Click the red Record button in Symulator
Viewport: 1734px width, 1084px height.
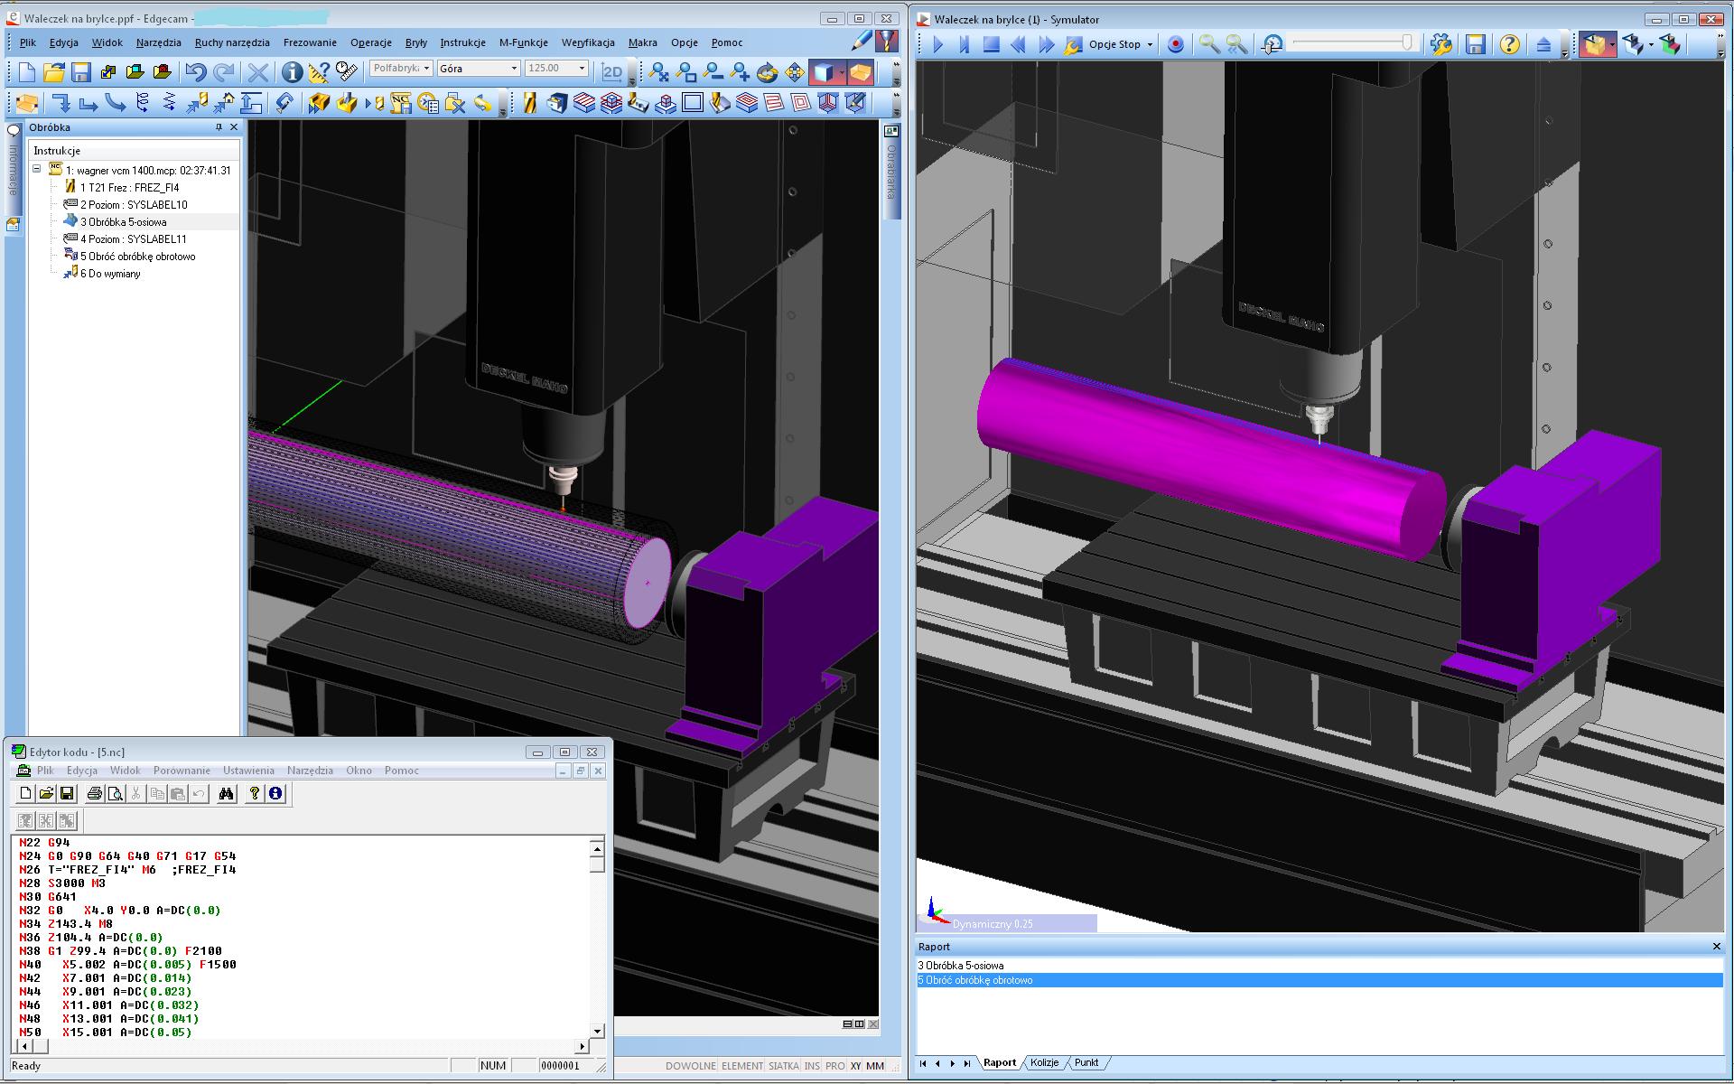[x=1175, y=43]
